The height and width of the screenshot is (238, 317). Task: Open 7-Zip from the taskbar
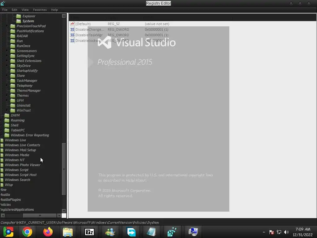point(89,232)
